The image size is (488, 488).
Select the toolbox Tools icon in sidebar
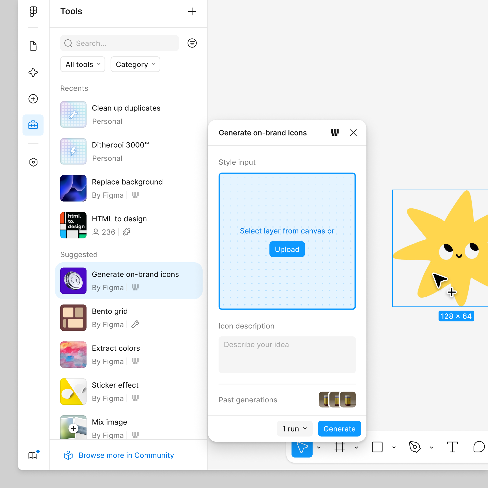coord(33,125)
